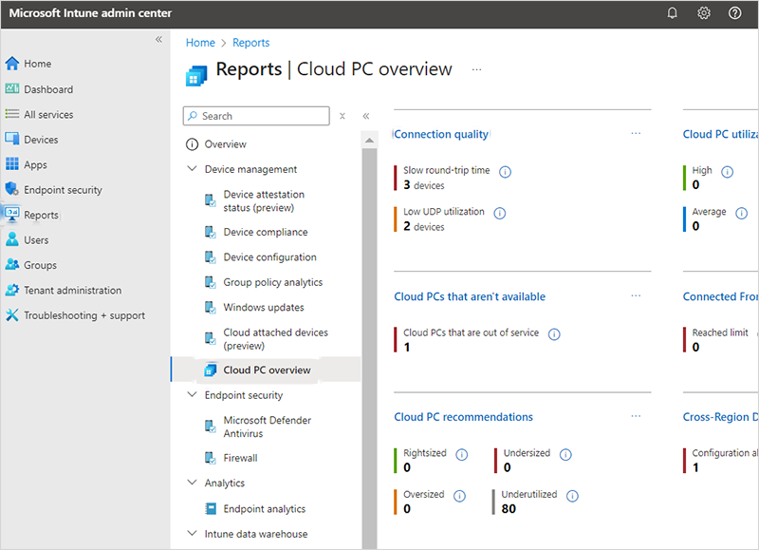Open Device attestation status (preview)
Image resolution: width=759 pixels, height=550 pixels.
(x=266, y=200)
